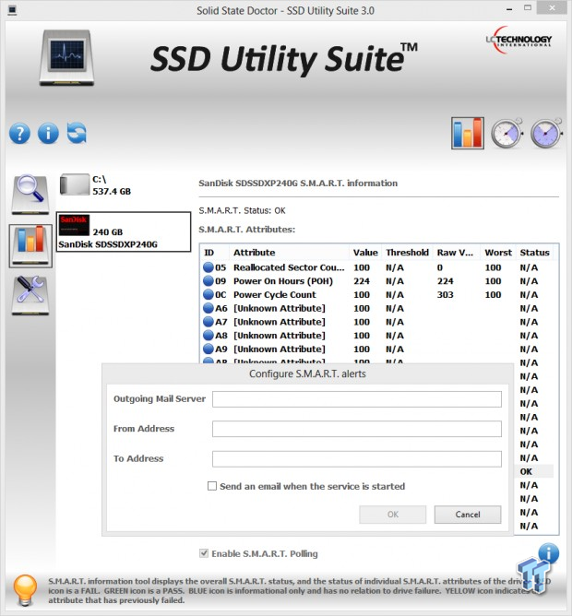Select the sidebar bar chart S.M.A.R.T. icon

pos(30,246)
